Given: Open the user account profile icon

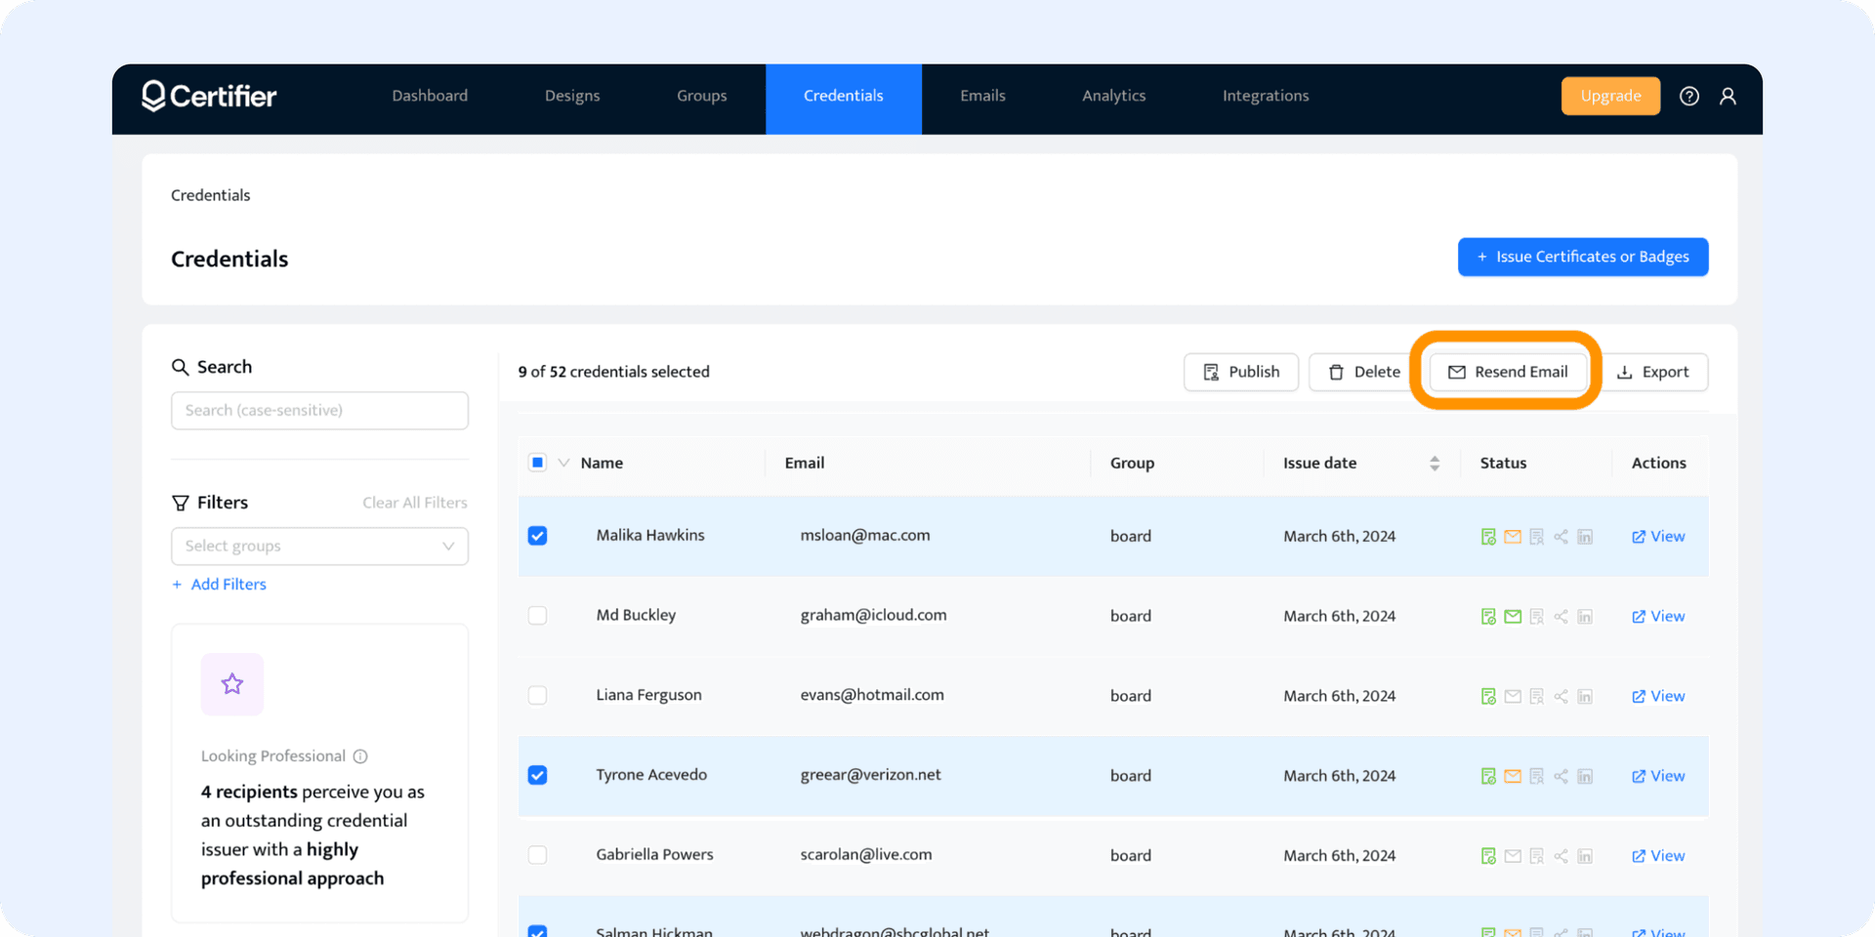Looking at the screenshot, I should click(1728, 96).
